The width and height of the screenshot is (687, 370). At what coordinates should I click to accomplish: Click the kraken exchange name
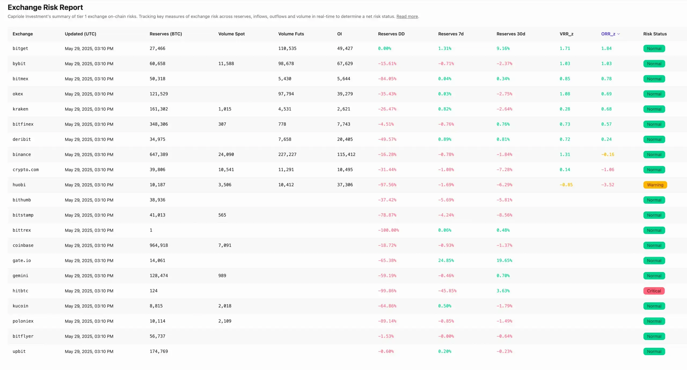coord(20,109)
